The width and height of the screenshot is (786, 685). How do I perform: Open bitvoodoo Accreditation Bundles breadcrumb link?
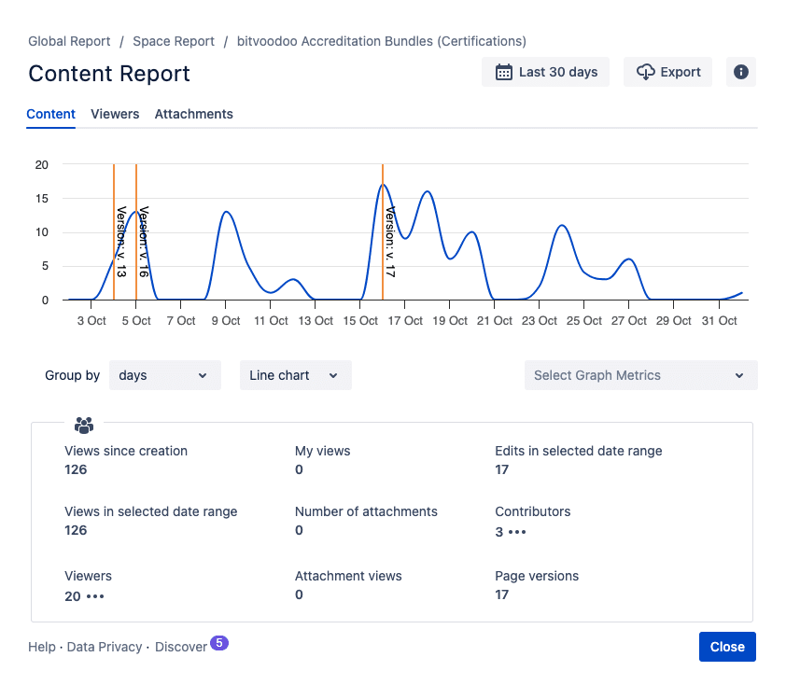click(382, 41)
